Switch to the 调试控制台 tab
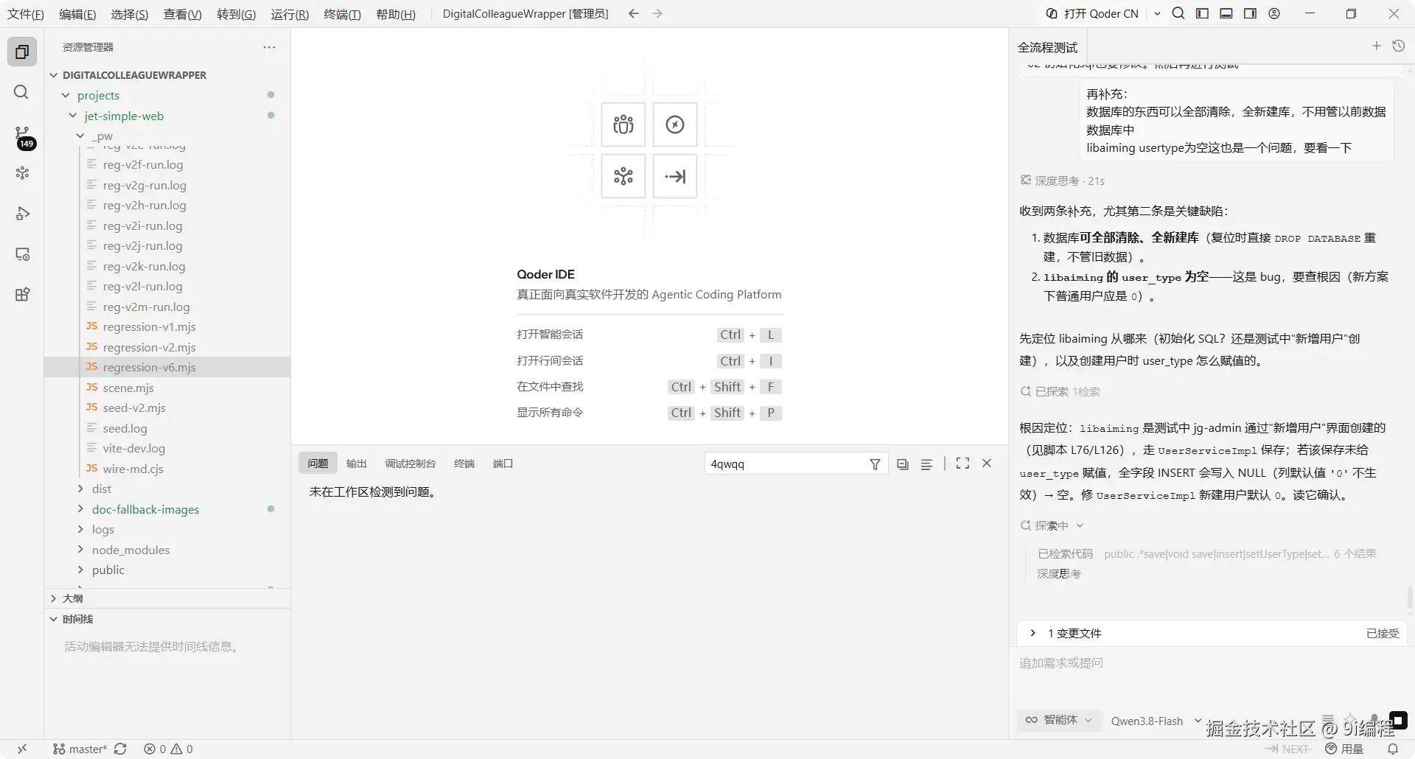This screenshot has width=1415, height=759. (x=410, y=464)
